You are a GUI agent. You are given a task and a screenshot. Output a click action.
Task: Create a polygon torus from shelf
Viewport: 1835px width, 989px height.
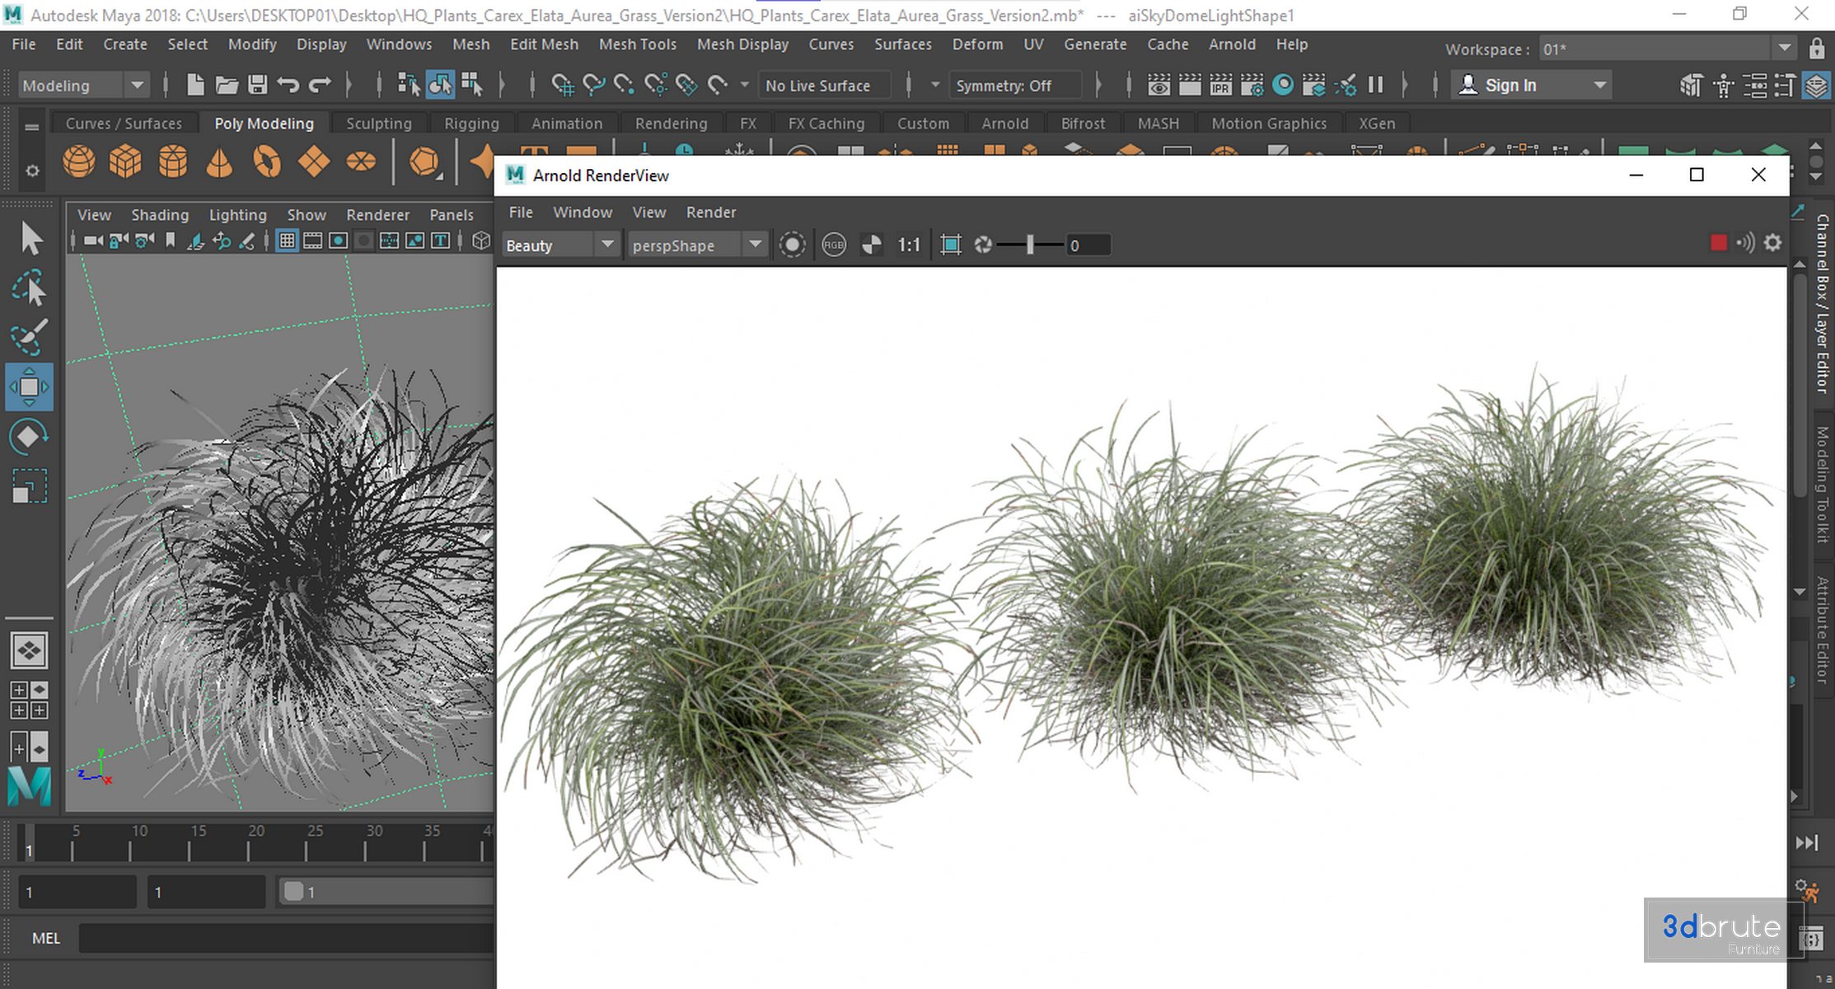point(266,161)
